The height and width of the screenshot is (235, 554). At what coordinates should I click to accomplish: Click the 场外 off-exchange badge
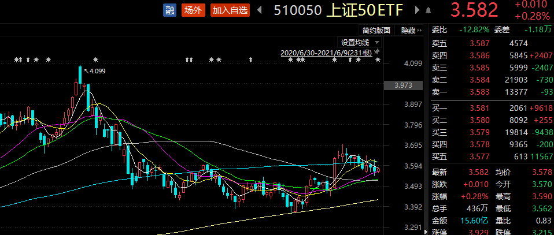coord(193,10)
